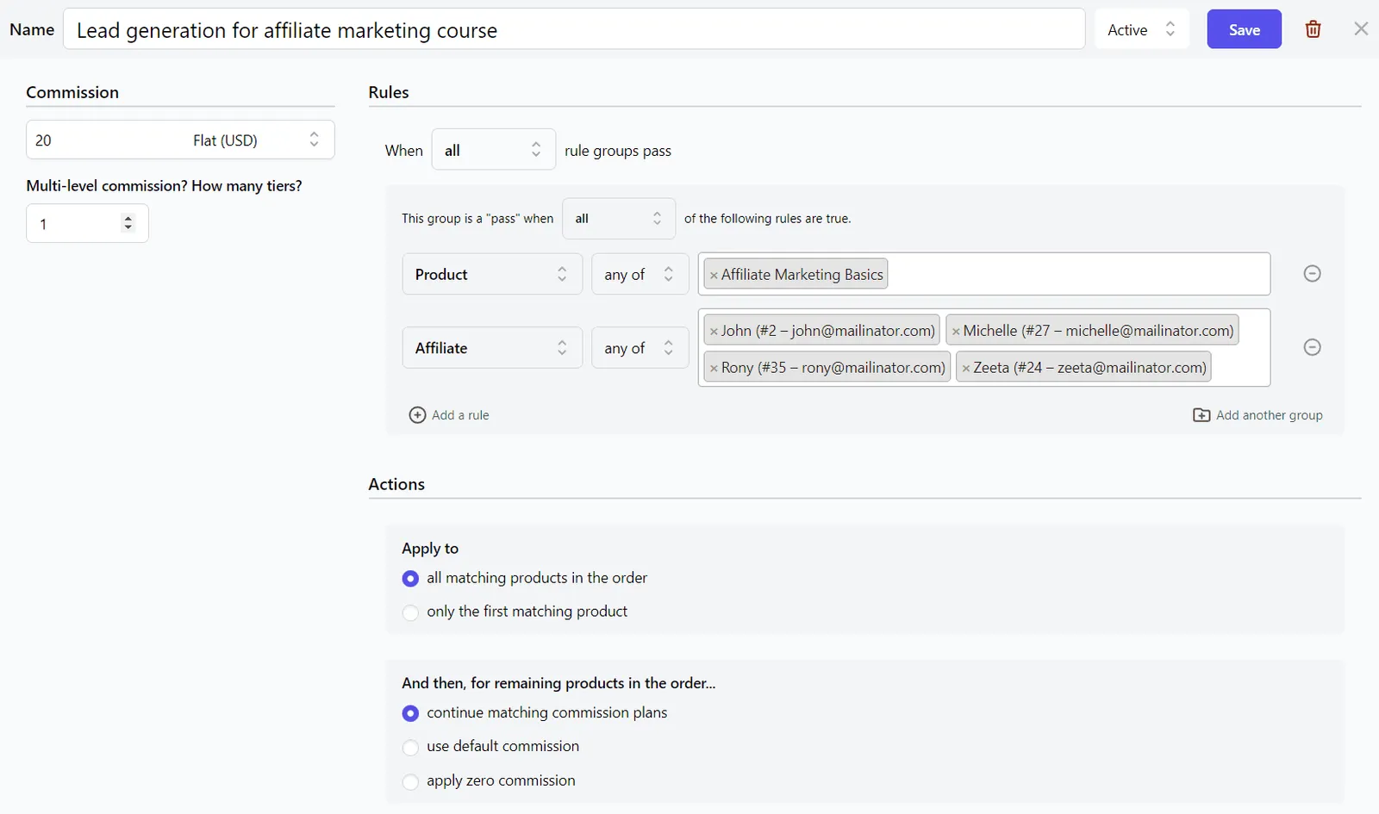Remove John affiliate tag
Image resolution: width=1379 pixels, height=814 pixels.
point(714,332)
